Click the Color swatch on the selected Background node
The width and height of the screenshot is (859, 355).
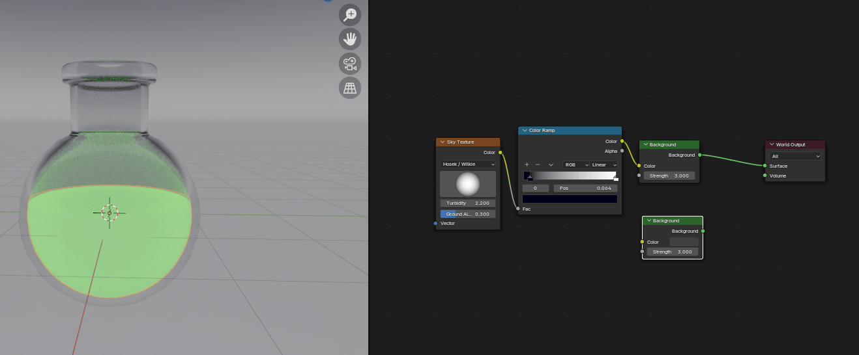click(x=684, y=242)
